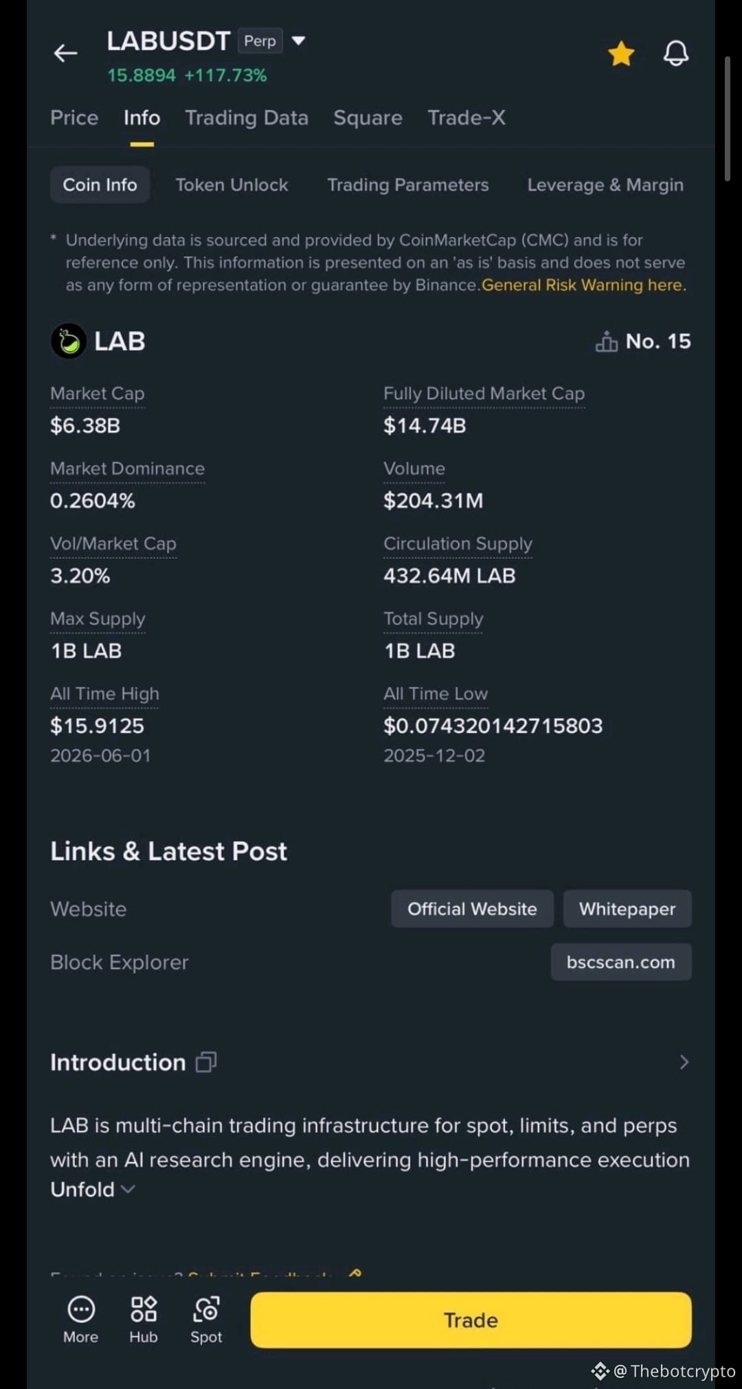This screenshot has height=1389, width=742.
Task: Switch to the Price tab
Action: coord(74,117)
